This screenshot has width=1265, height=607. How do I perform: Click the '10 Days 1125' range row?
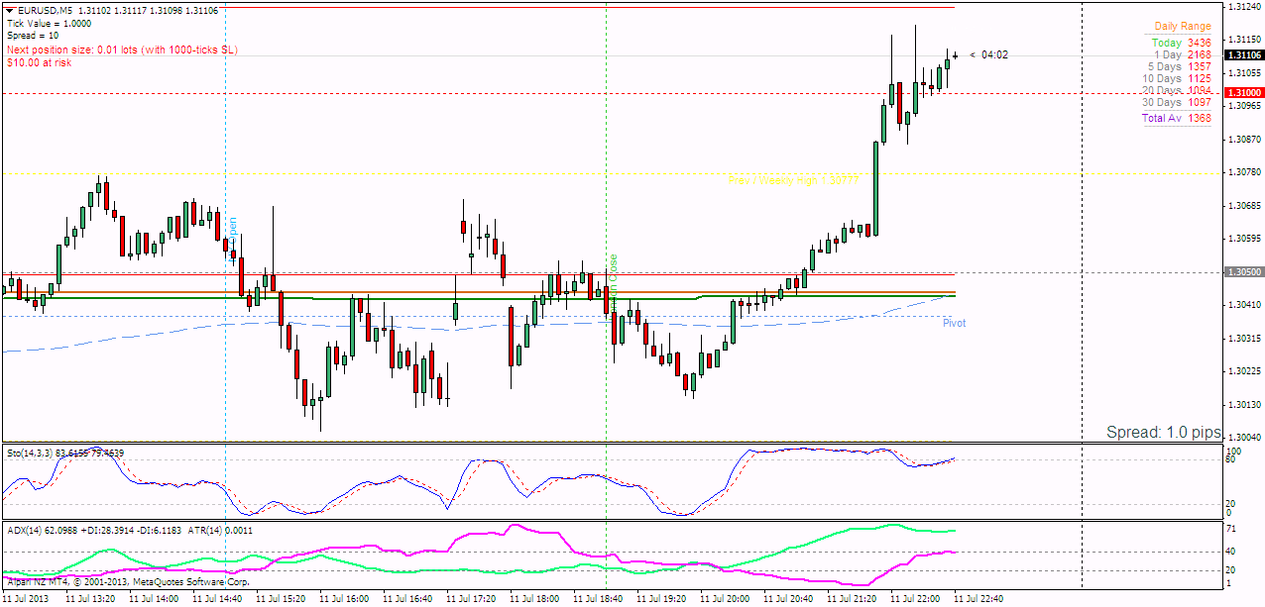(1177, 78)
